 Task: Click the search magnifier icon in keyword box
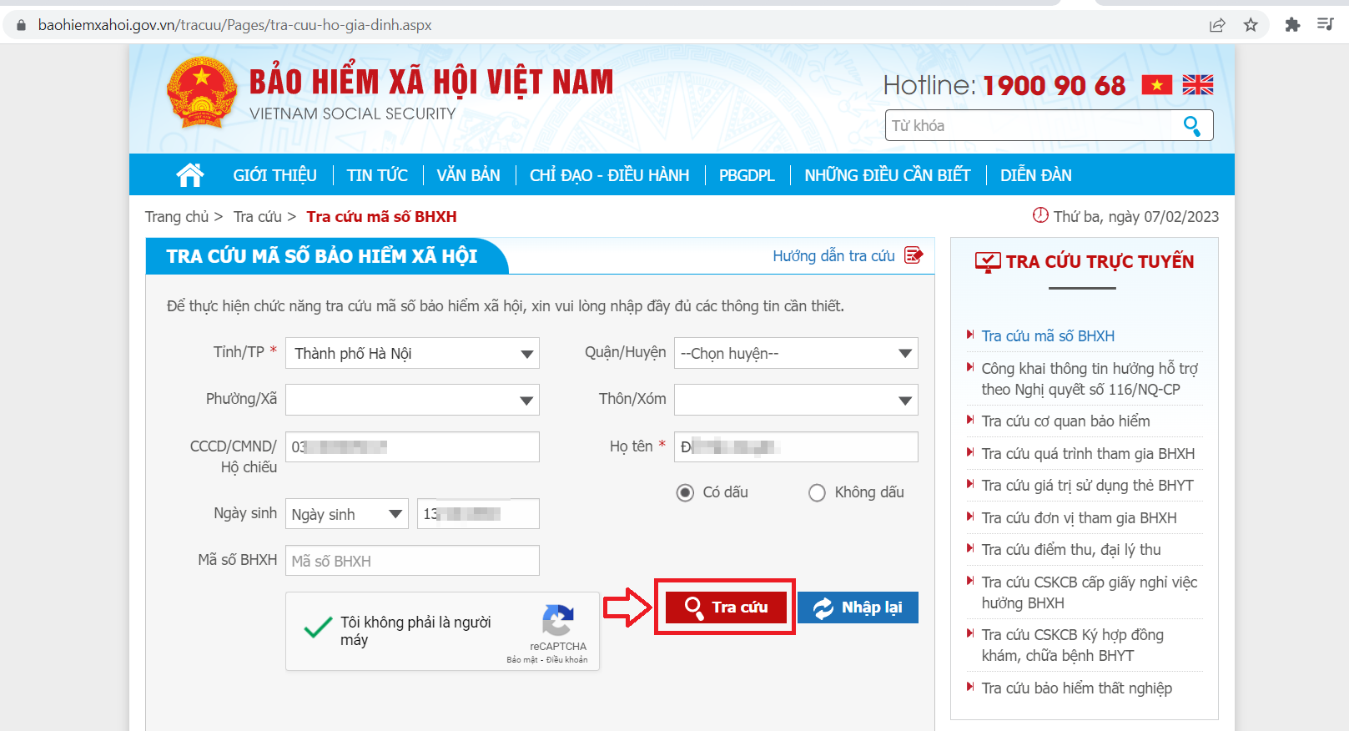[1191, 126]
